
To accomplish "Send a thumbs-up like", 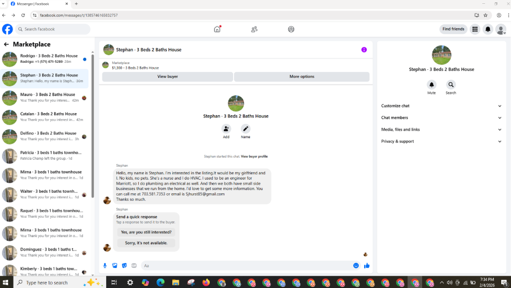I will coord(367,266).
